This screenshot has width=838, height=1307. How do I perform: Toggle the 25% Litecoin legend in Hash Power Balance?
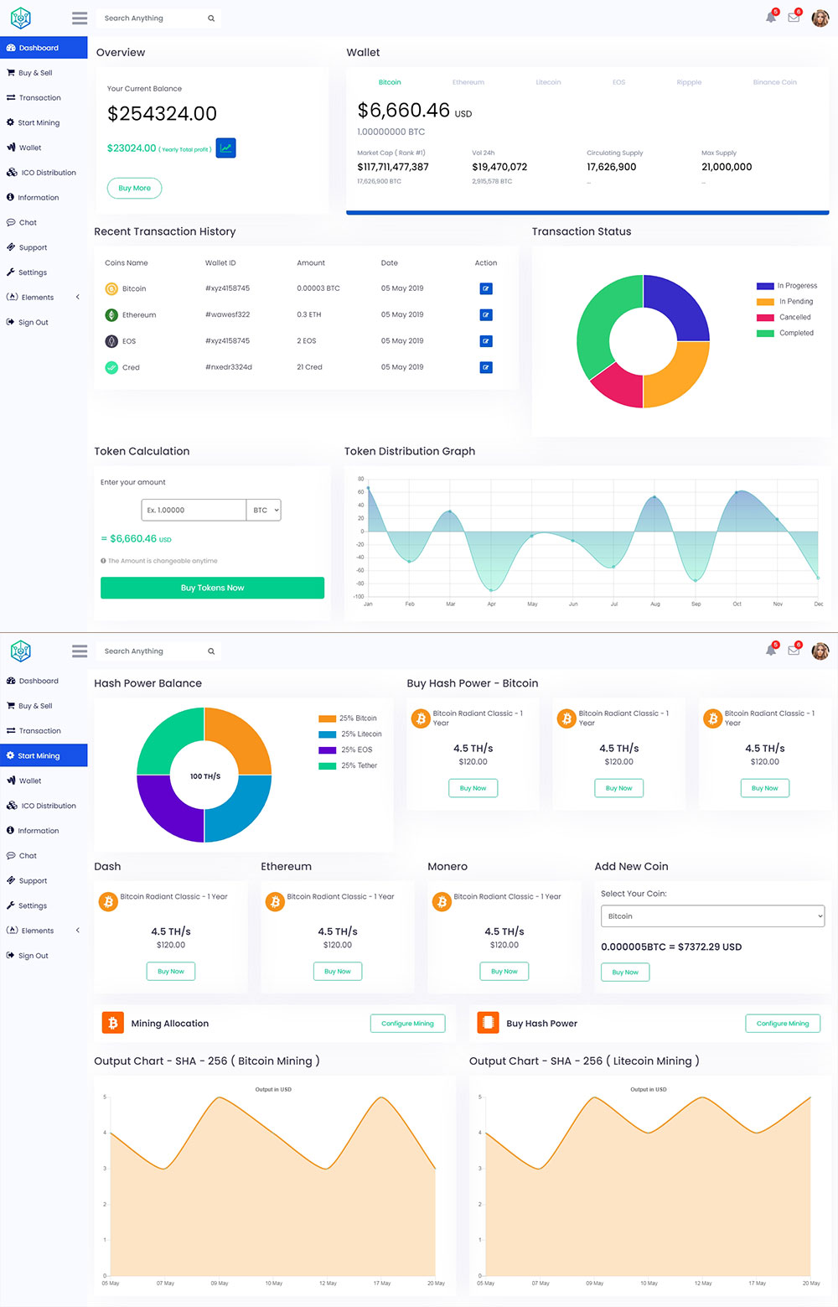pos(350,734)
